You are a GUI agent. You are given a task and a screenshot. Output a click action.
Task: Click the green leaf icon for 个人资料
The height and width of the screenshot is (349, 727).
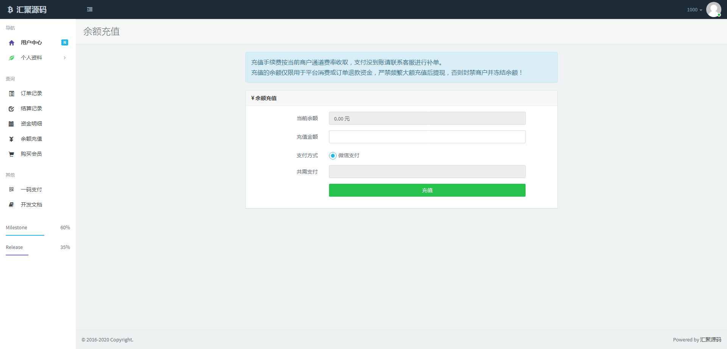pos(11,58)
